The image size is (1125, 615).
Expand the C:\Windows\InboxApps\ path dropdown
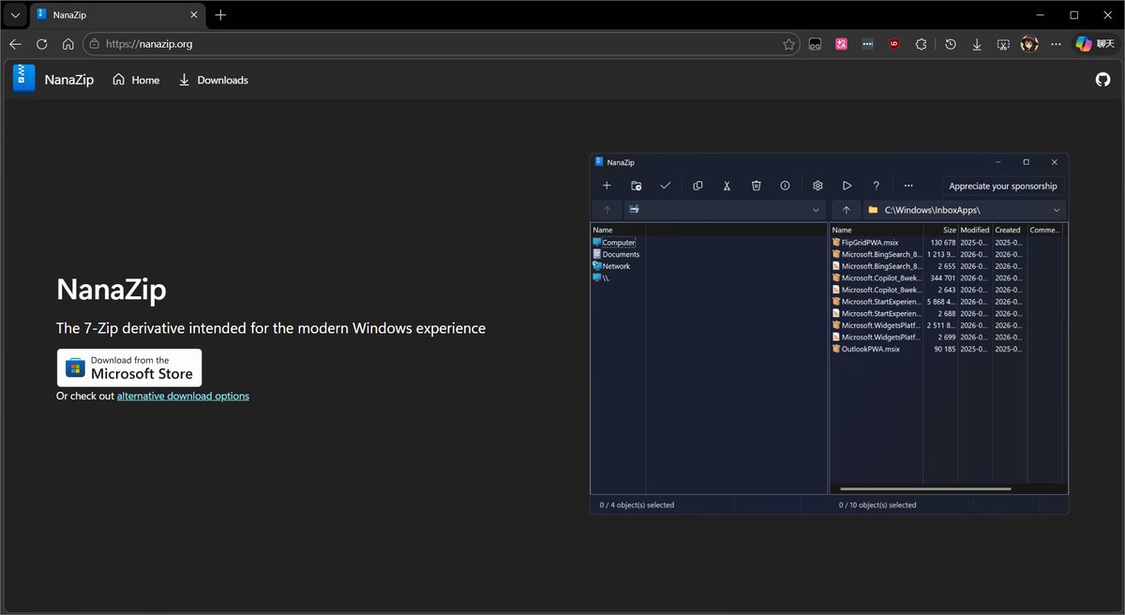pos(1057,210)
